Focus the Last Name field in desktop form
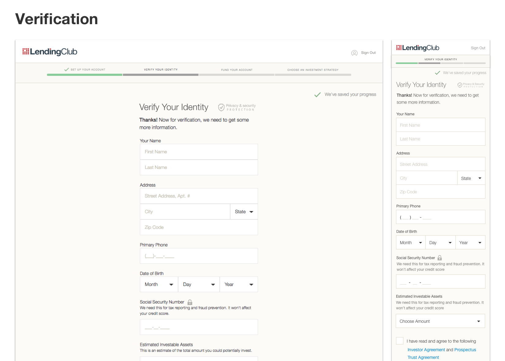505x361 pixels. click(199, 167)
